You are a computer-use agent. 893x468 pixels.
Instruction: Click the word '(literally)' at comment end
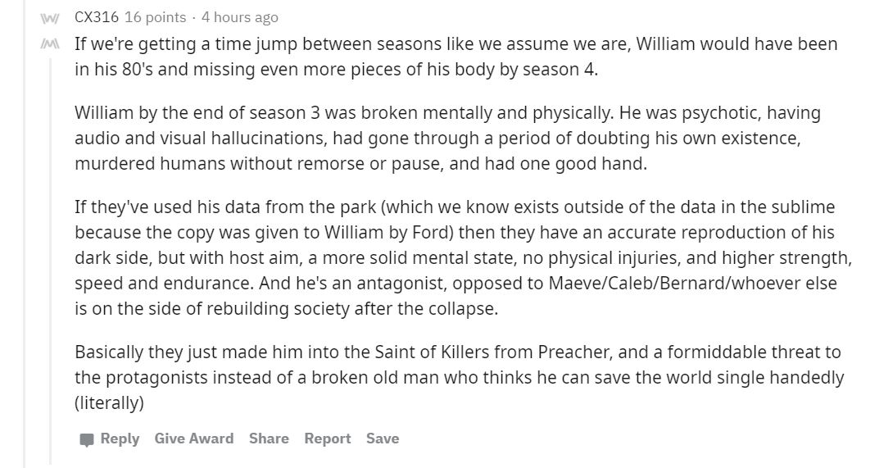(x=109, y=403)
